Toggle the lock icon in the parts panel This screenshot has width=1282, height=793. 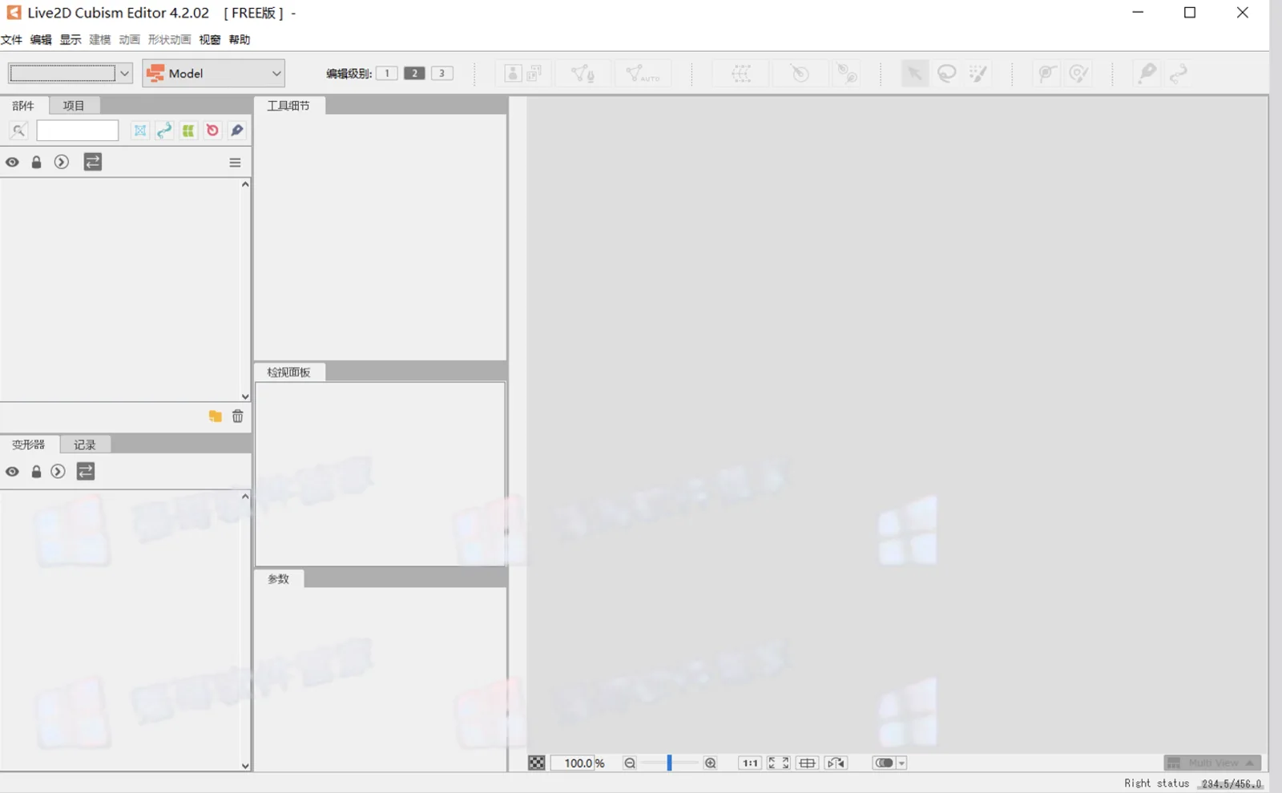tap(36, 163)
